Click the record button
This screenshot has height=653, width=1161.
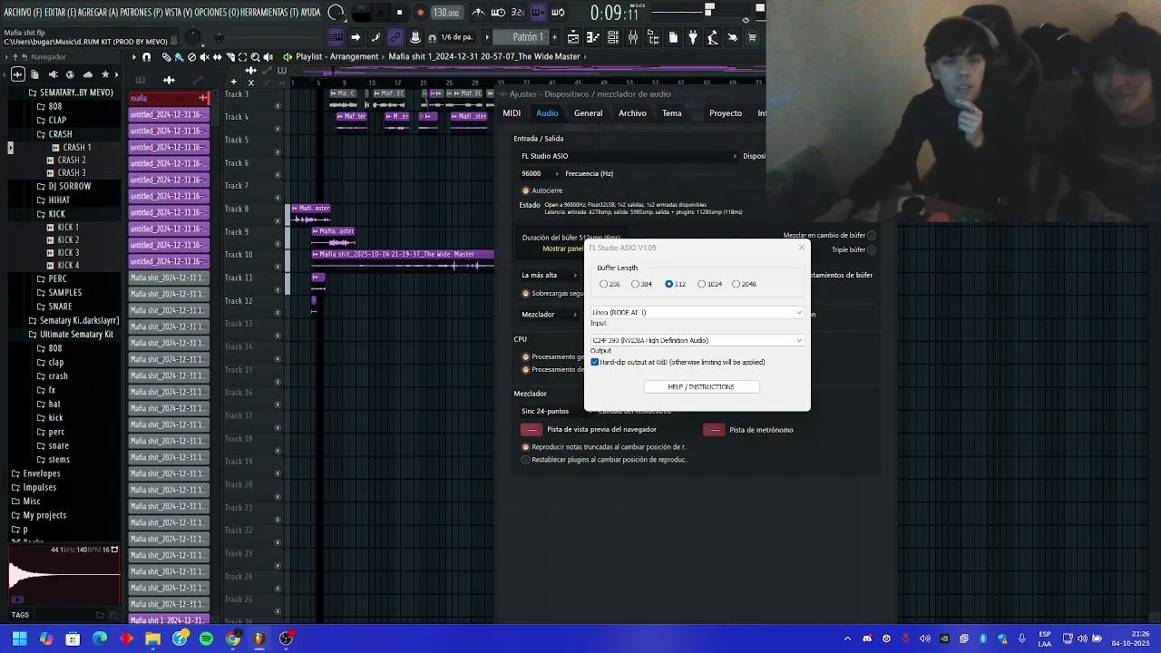pos(420,13)
